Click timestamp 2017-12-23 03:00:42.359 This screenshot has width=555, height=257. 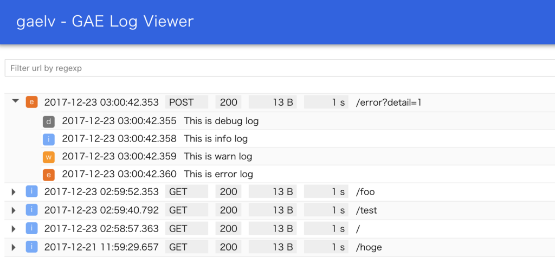tap(119, 157)
